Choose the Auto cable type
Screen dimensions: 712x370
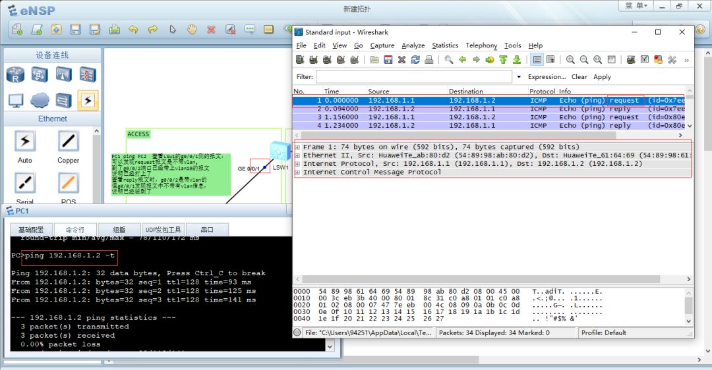(x=25, y=142)
